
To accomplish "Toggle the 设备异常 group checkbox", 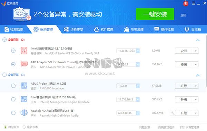I will pyautogui.click(x=4, y=40).
